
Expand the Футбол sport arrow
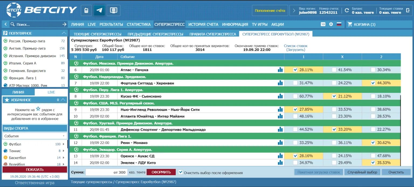[64, 144]
